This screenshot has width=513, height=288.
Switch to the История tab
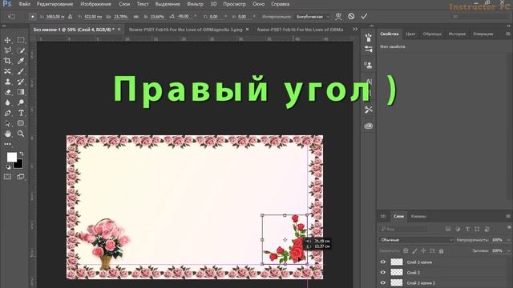point(457,34)
